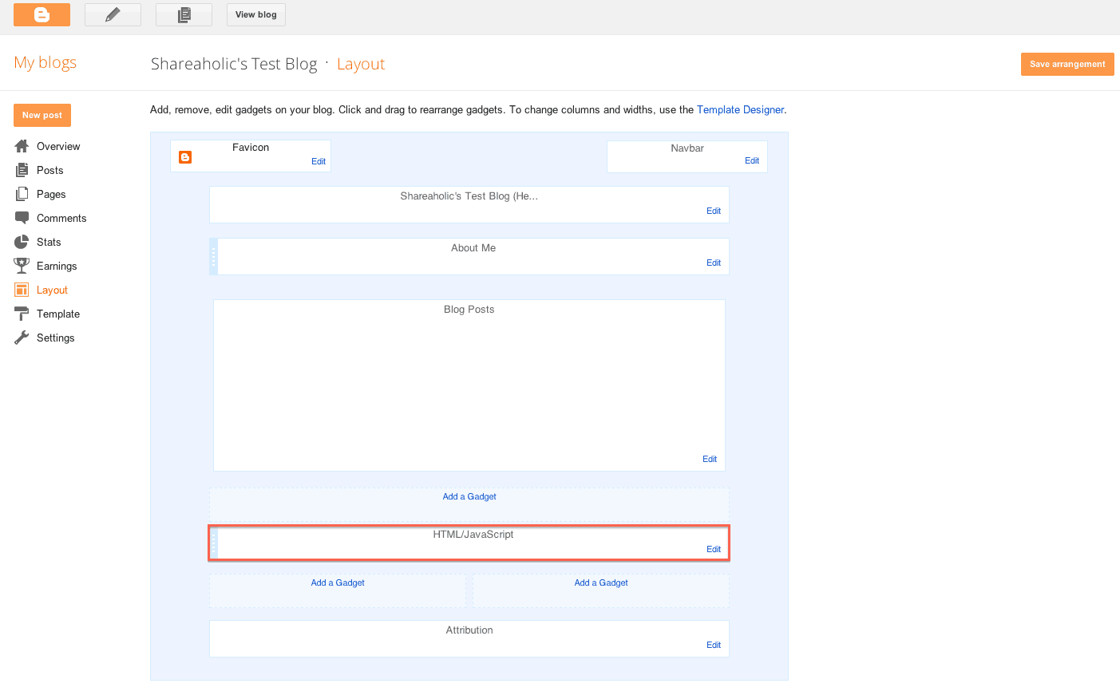Viewport: 1120px width, 695px height.
Task: Add a Gadget below Blog Posts
Action: 469,496
